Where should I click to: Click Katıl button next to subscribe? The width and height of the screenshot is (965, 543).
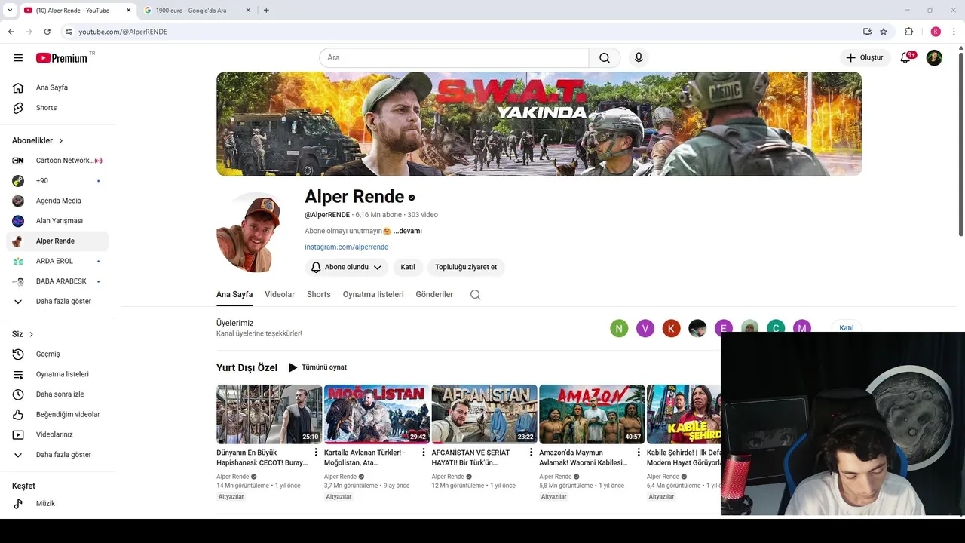(408, 267)
